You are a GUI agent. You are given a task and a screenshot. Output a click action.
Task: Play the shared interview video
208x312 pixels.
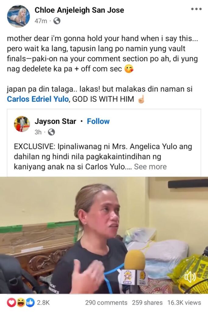104,235
